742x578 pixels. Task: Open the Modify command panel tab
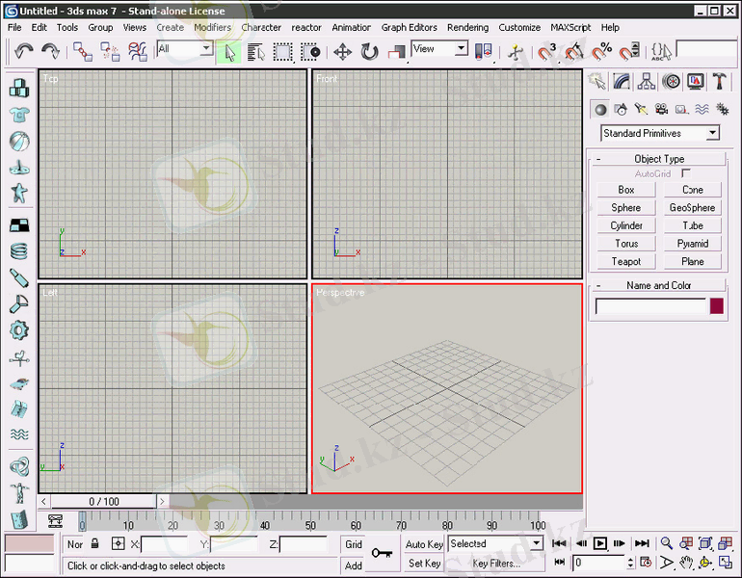623,82
